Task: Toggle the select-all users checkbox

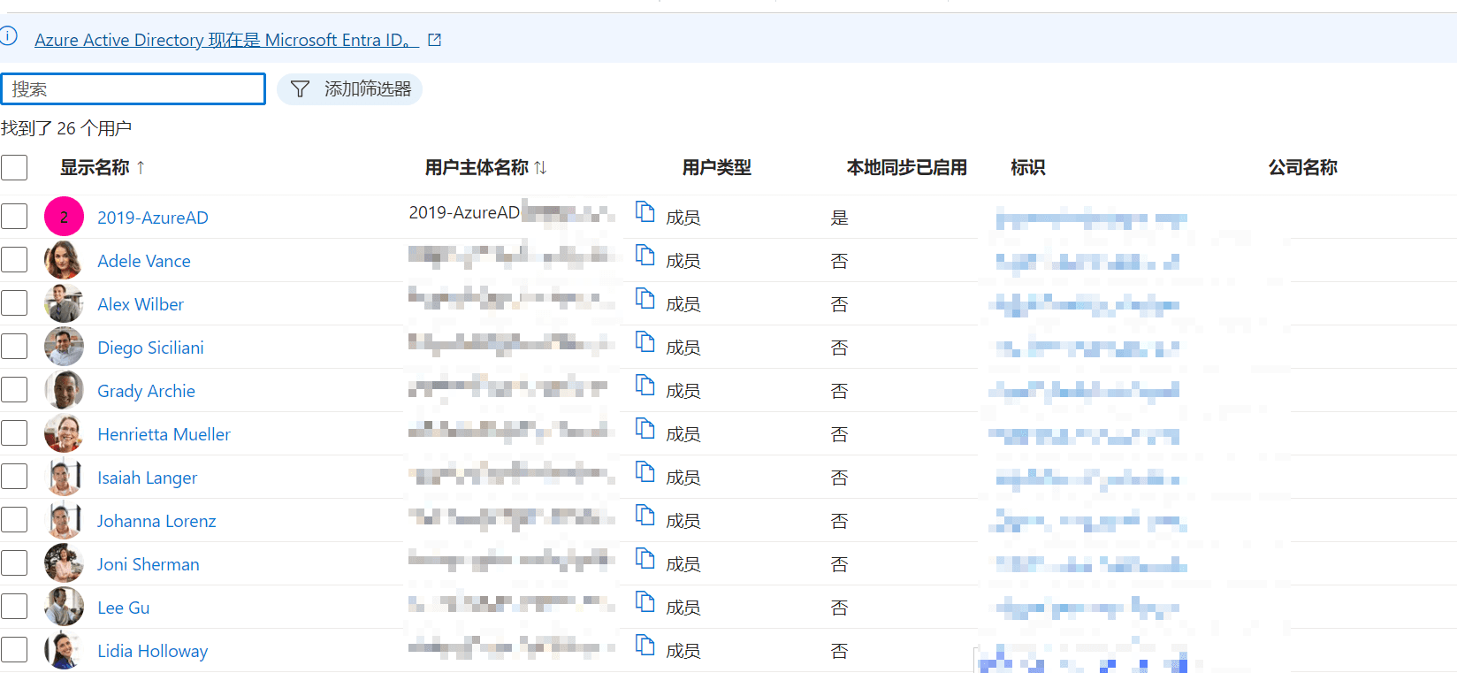Action: pos(14,167)
